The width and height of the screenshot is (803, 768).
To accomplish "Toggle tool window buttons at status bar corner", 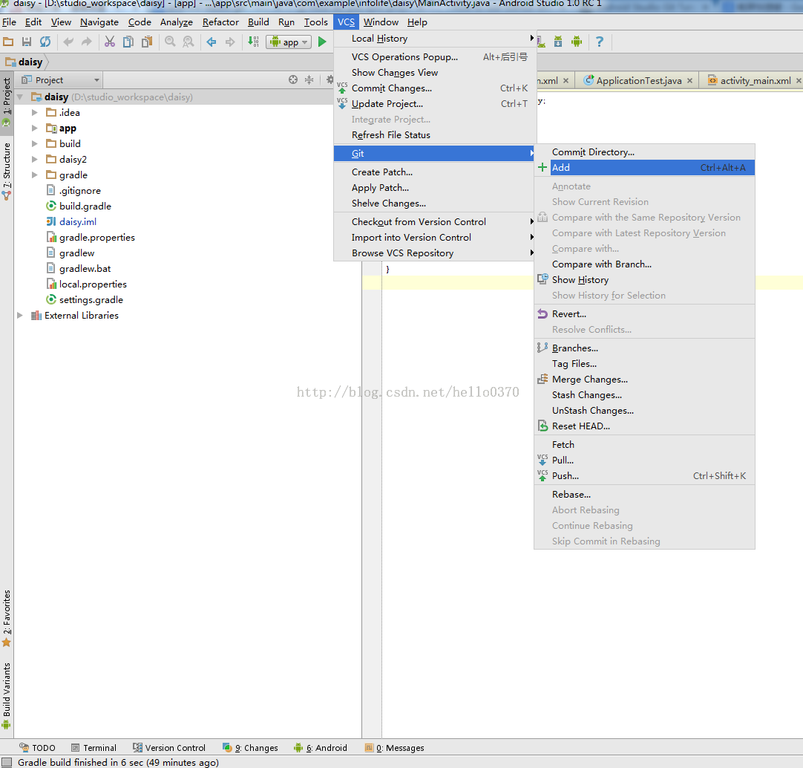I will pos(7,762).
